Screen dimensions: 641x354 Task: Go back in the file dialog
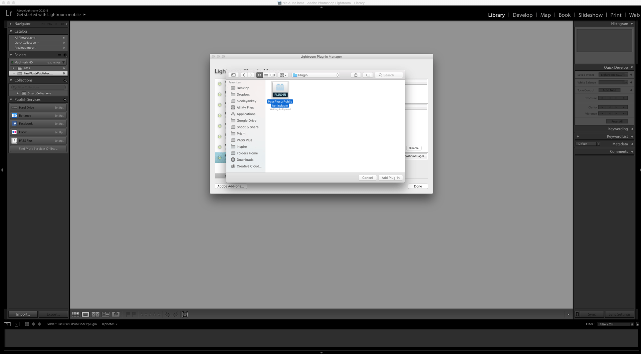244,75
